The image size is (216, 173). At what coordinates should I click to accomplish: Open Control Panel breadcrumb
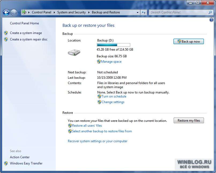42,12
